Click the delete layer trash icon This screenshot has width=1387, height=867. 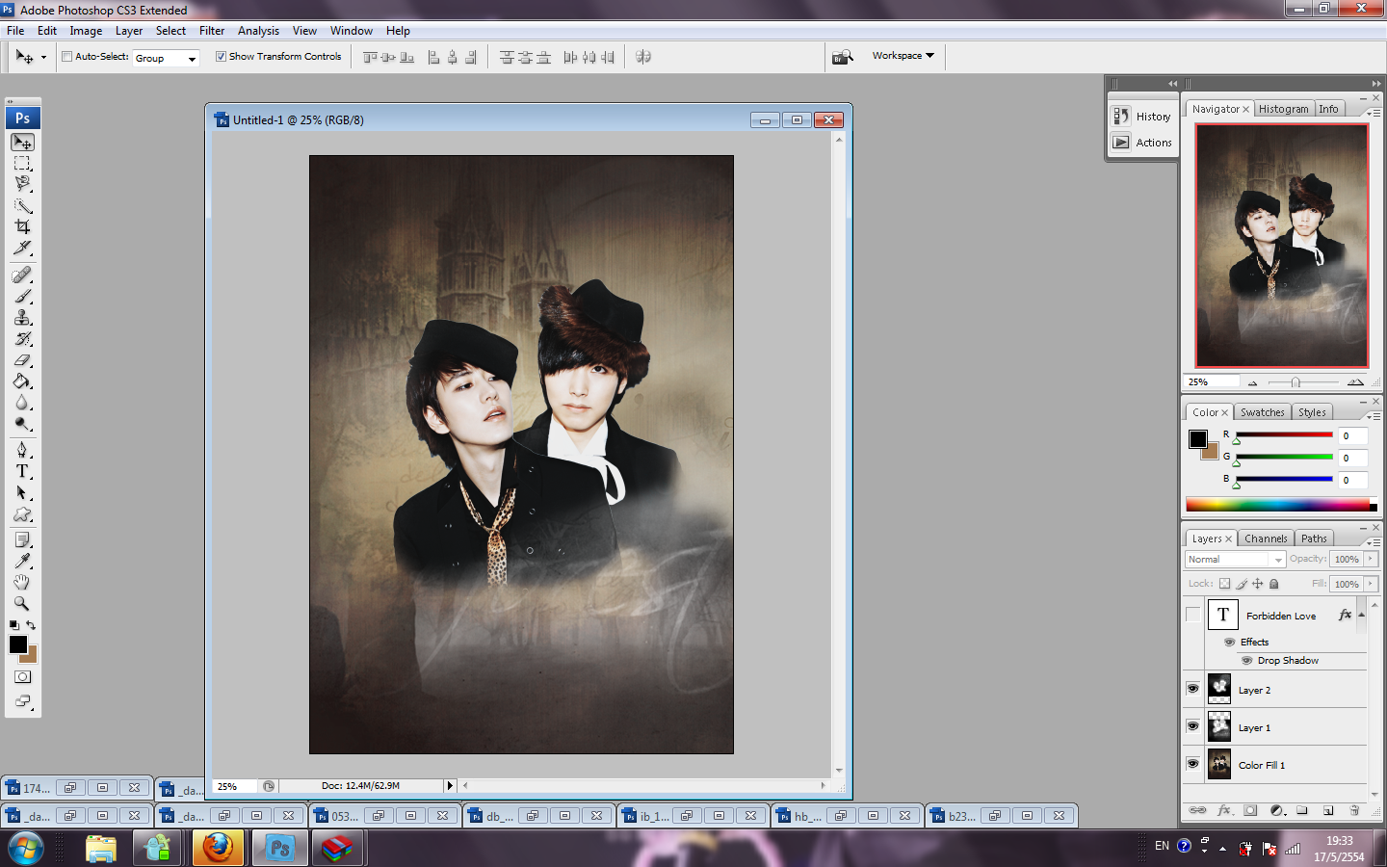click(x=1354, y=810)
